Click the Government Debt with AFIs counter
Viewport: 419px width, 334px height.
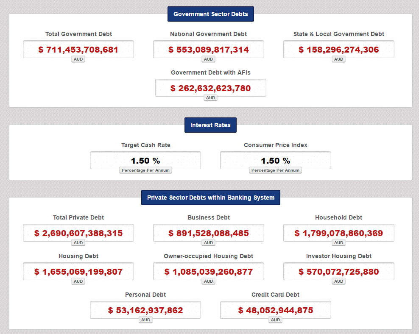pos(210,88)
